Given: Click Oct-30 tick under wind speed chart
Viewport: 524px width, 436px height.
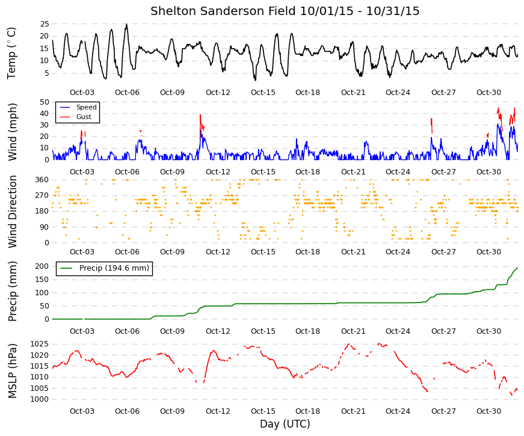Looking at the screenshot, I should point(489,172).
